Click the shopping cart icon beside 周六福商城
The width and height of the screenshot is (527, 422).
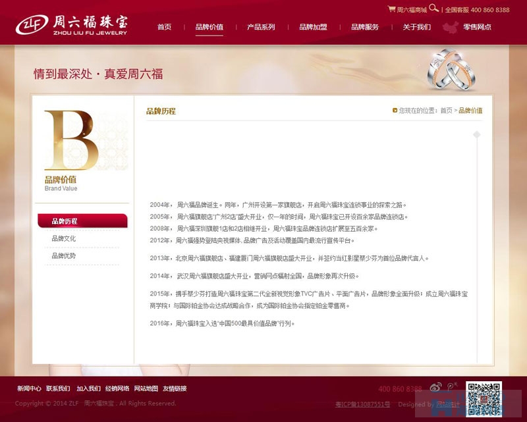[x=391, y=9]
